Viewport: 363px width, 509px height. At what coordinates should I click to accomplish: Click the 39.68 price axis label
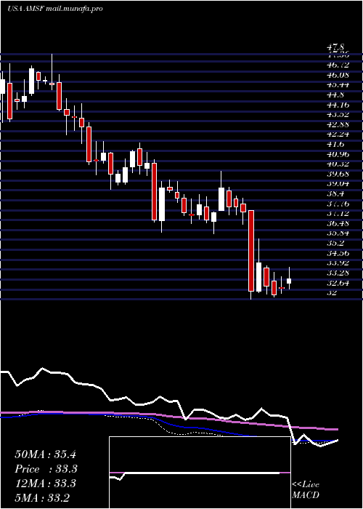(338, 175)
